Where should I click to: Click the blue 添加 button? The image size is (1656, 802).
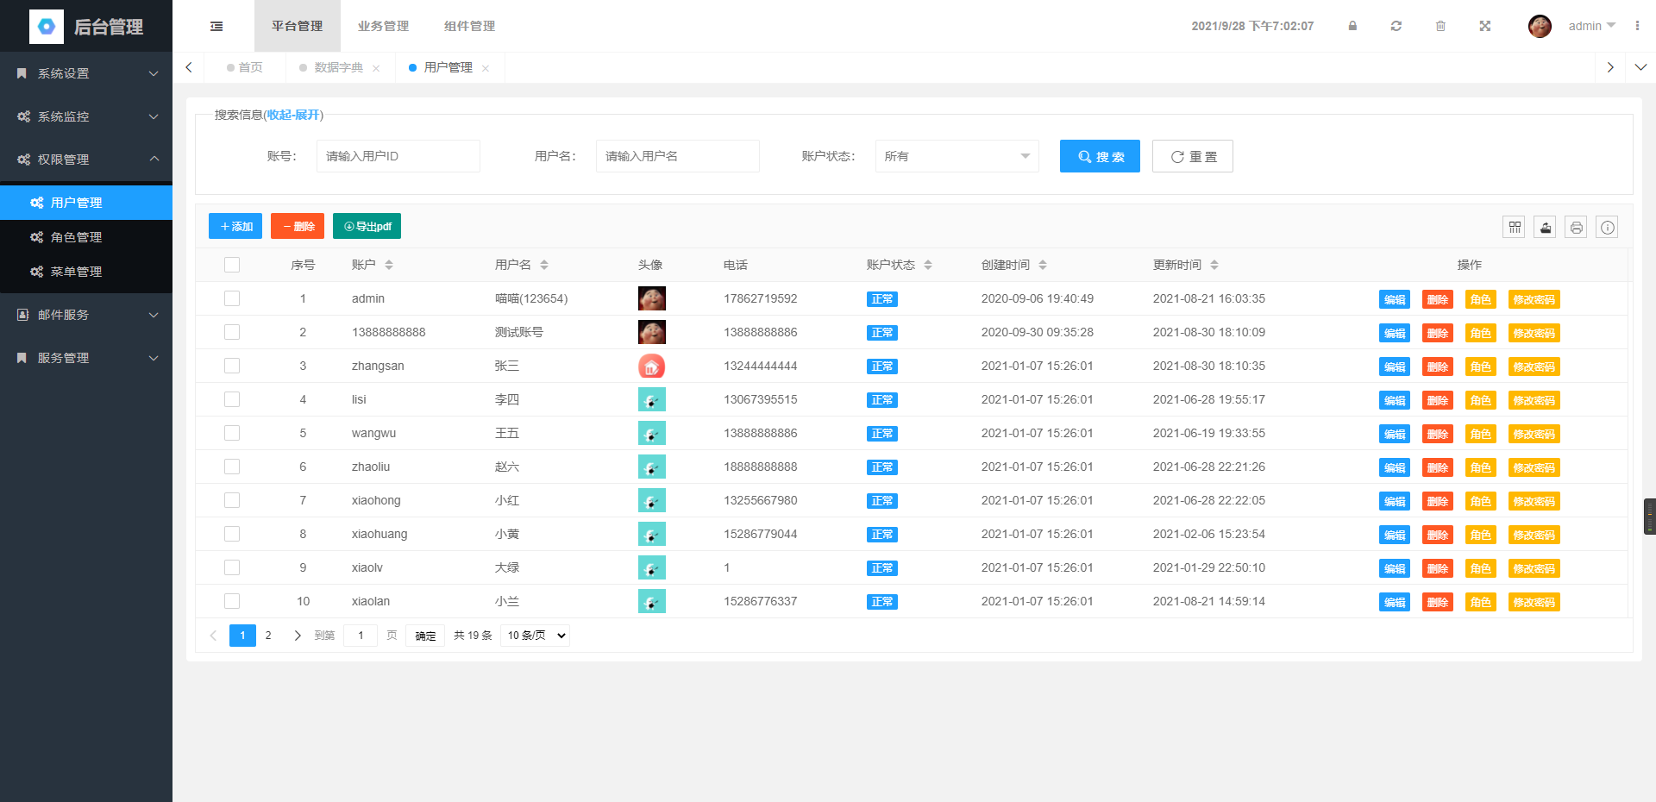[x=235, y=226]
